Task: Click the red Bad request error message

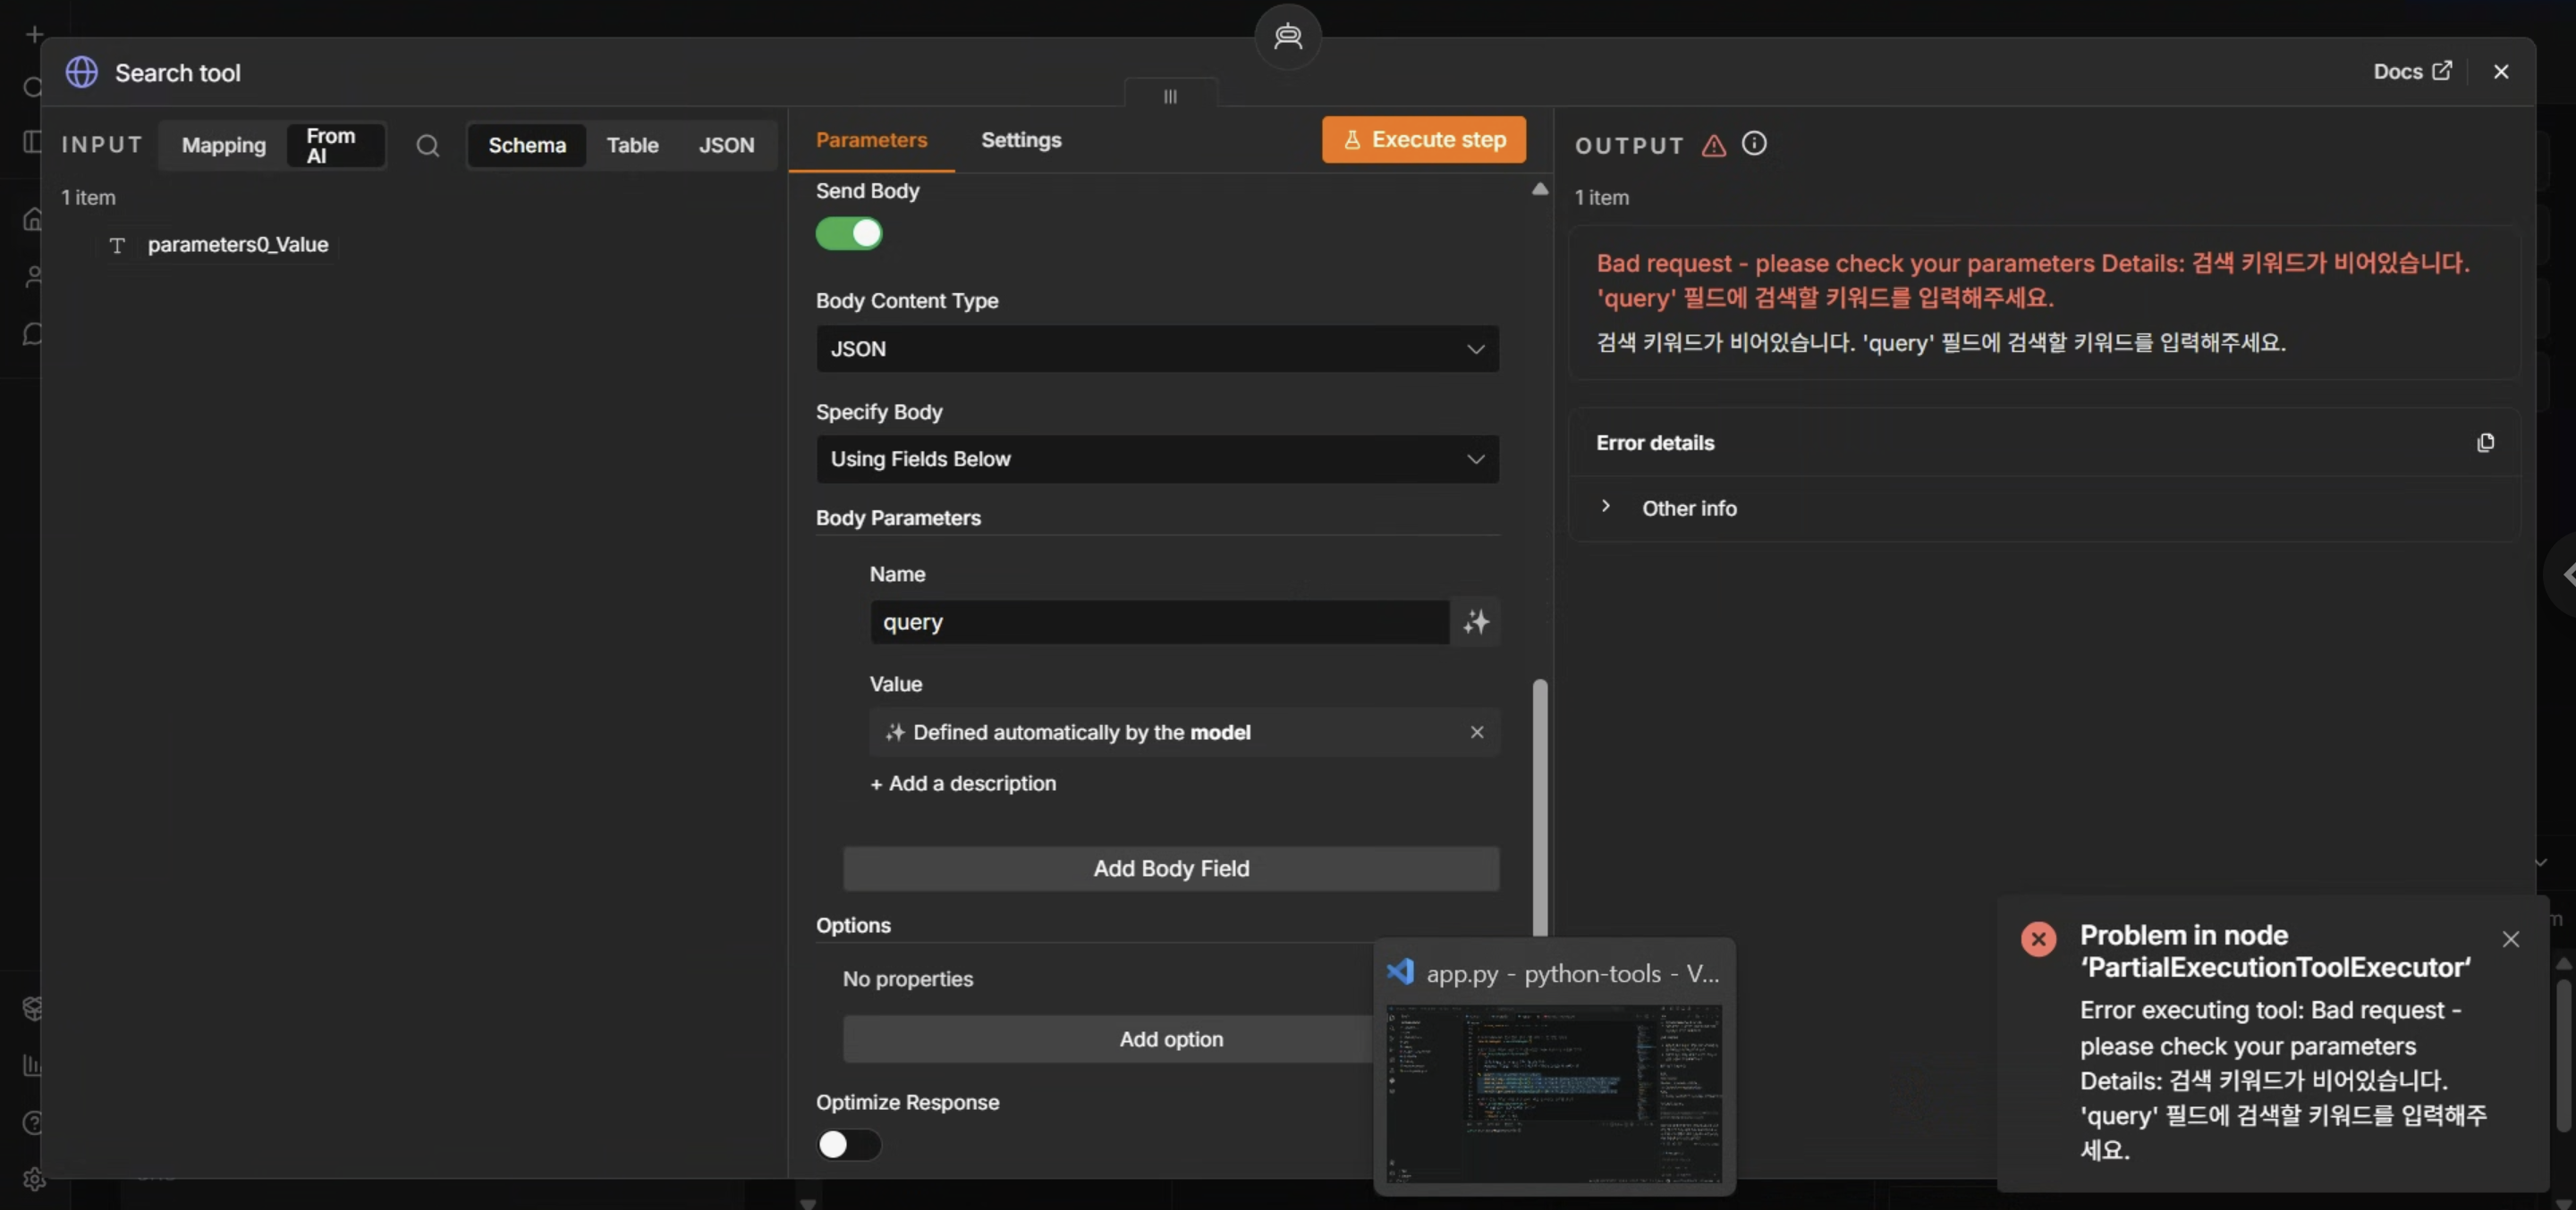Action: click(x=2032, y=281)
